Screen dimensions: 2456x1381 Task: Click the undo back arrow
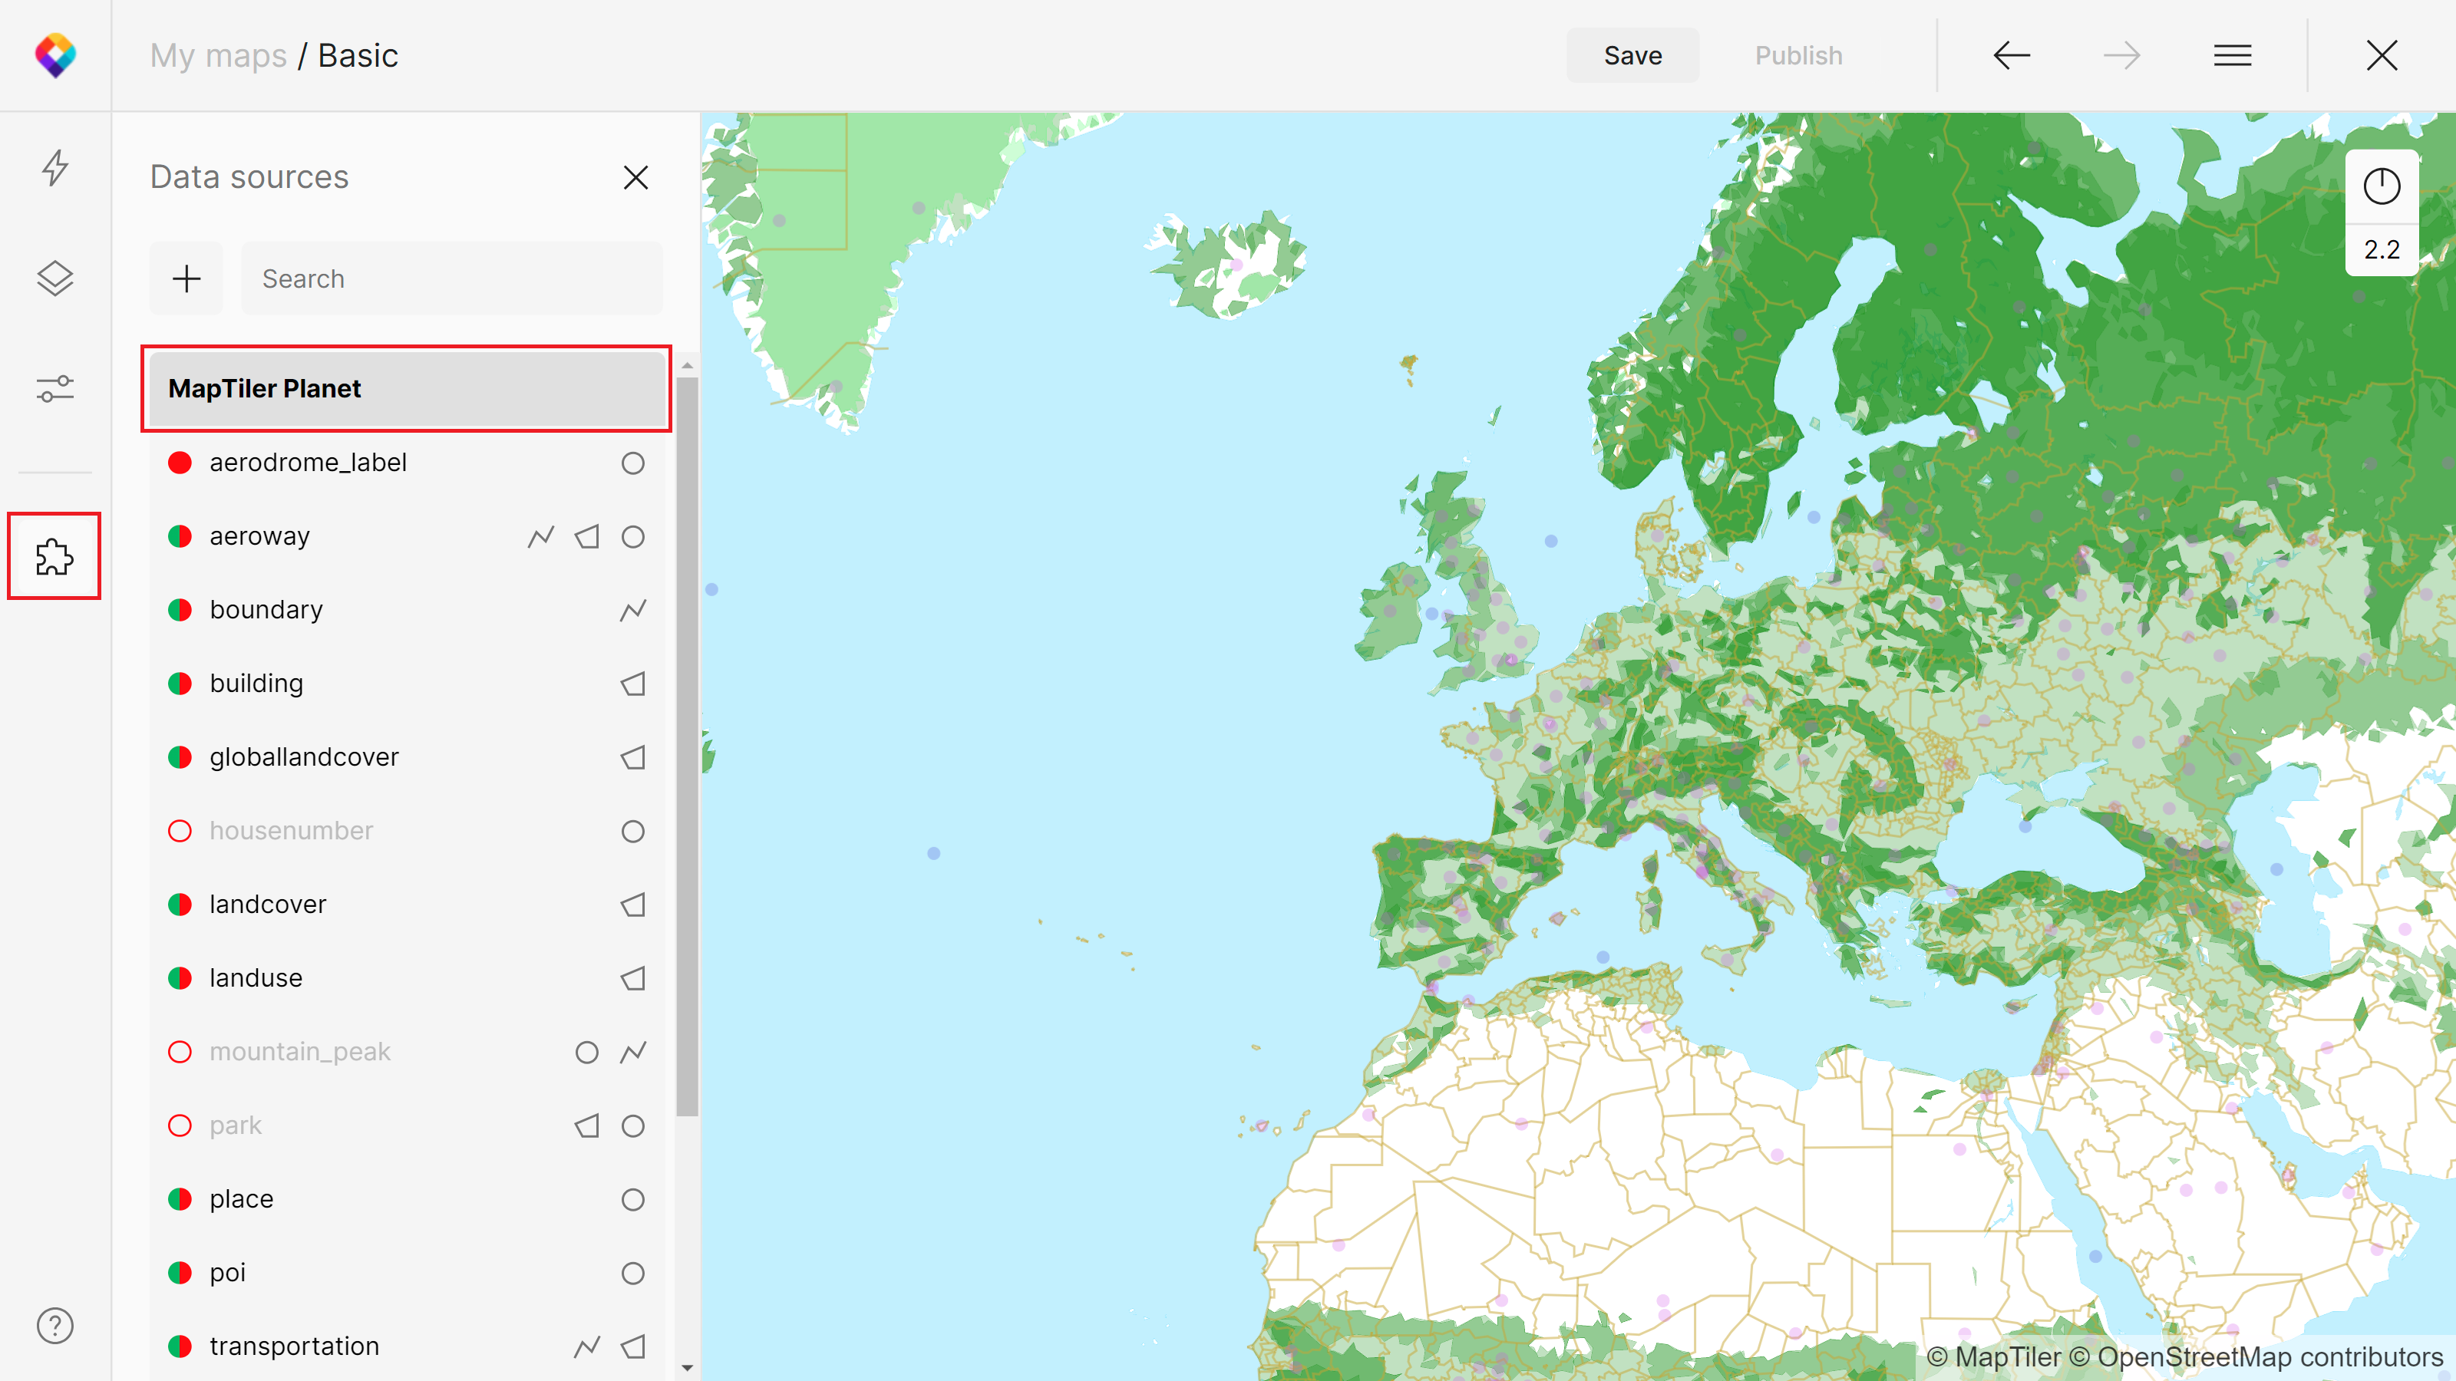[x=2011, y=55]
